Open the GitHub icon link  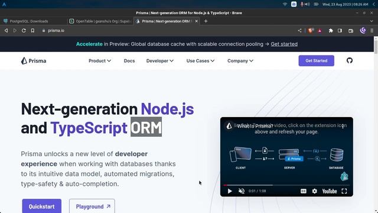(x=350, y=60)
